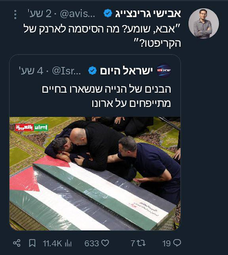Open the quoted tweet's 4 שע' timestamp

(x=31, y=71)
